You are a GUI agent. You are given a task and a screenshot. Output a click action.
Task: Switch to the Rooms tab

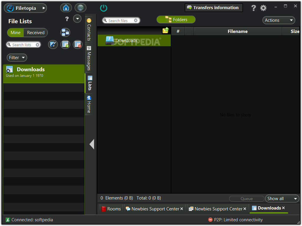[111, 209]
